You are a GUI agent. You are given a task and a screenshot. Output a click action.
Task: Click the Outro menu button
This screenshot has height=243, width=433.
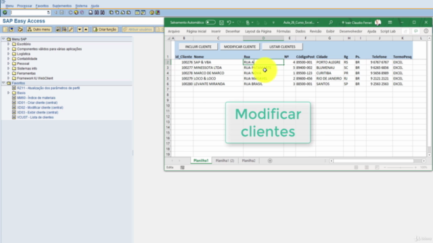tap(39, 29)
